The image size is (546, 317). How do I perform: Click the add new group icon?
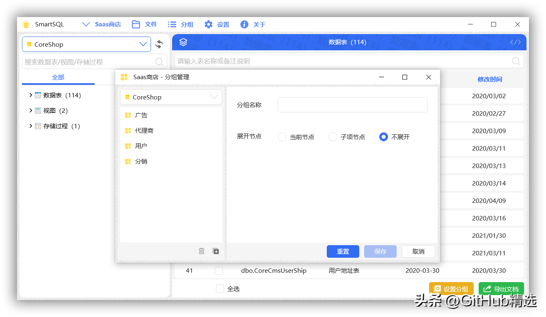pos(216,251)
